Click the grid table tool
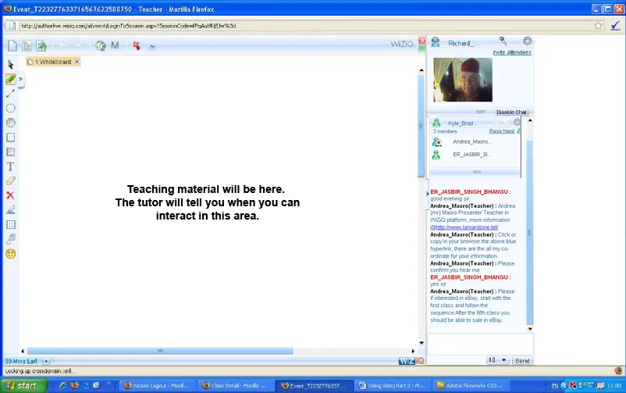This screenshot has width=626, height=393. coord(11,224)
